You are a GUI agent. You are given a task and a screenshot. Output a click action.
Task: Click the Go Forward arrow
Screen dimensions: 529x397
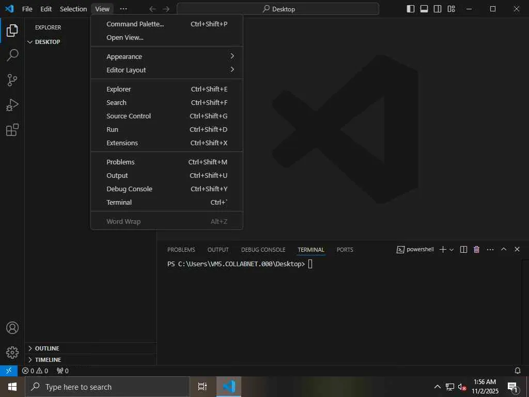[x=166, y=9]
